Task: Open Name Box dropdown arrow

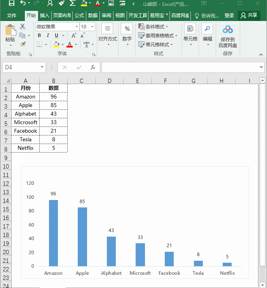Action: 42,67
